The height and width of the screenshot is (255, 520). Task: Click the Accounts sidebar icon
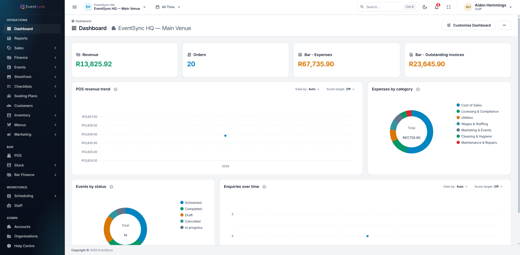click(9, 227)
